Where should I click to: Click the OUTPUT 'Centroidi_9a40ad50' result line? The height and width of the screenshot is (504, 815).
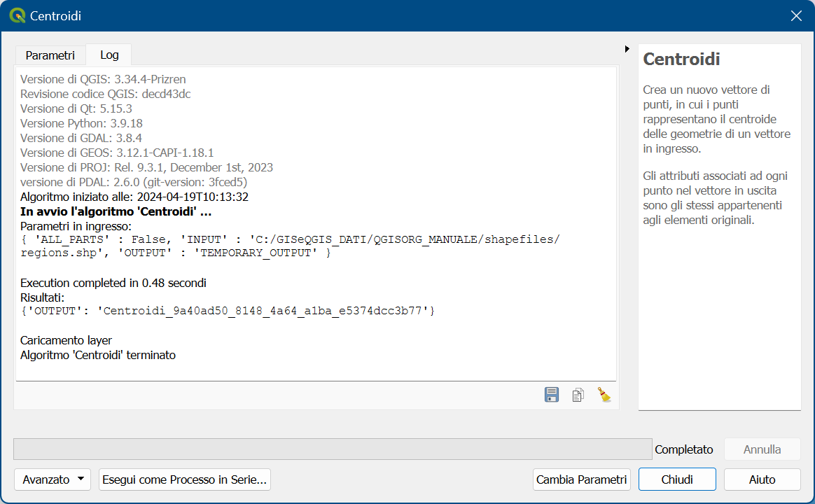pyautogui.click(x=228, y=311)
